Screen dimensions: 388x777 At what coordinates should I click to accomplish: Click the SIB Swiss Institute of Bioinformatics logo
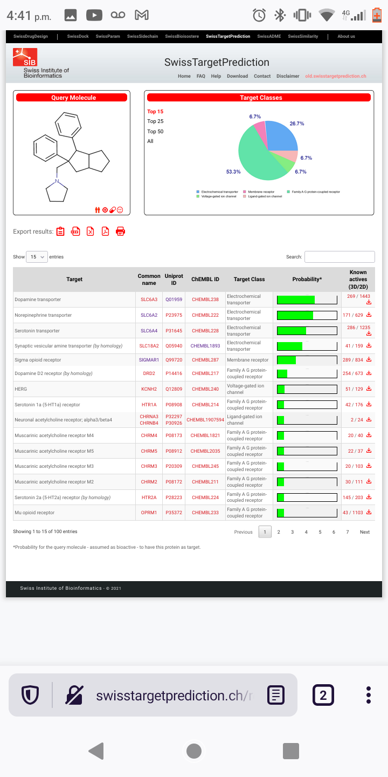click(x=40, y=63)
